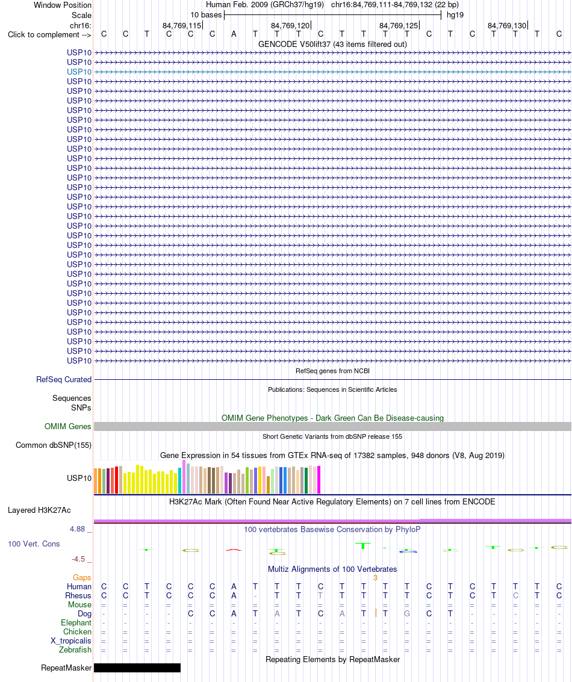The width and height of the screenshot is (572, 682).
Task: Select the X_tropicalis alignment row label
Action: 71,640
